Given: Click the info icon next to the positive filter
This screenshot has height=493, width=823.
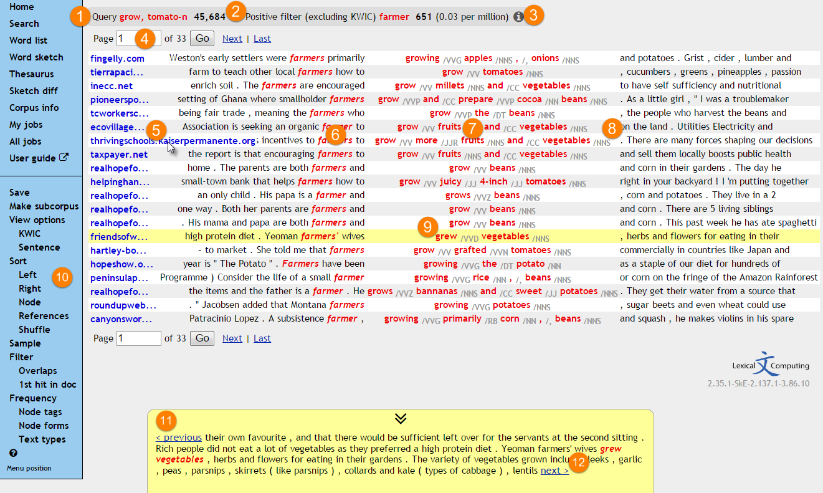Looking at the screenshot, I should [519, 17].
